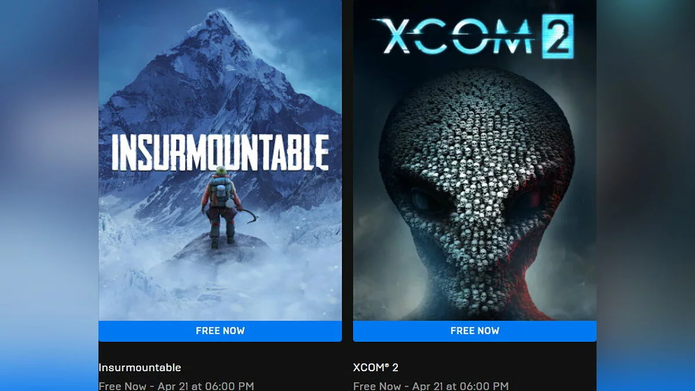Image resolution: width=695 pixels, height=391 pixels.
Task: Click the glowing XCOM logo lettering
Action: coord(454,36)
